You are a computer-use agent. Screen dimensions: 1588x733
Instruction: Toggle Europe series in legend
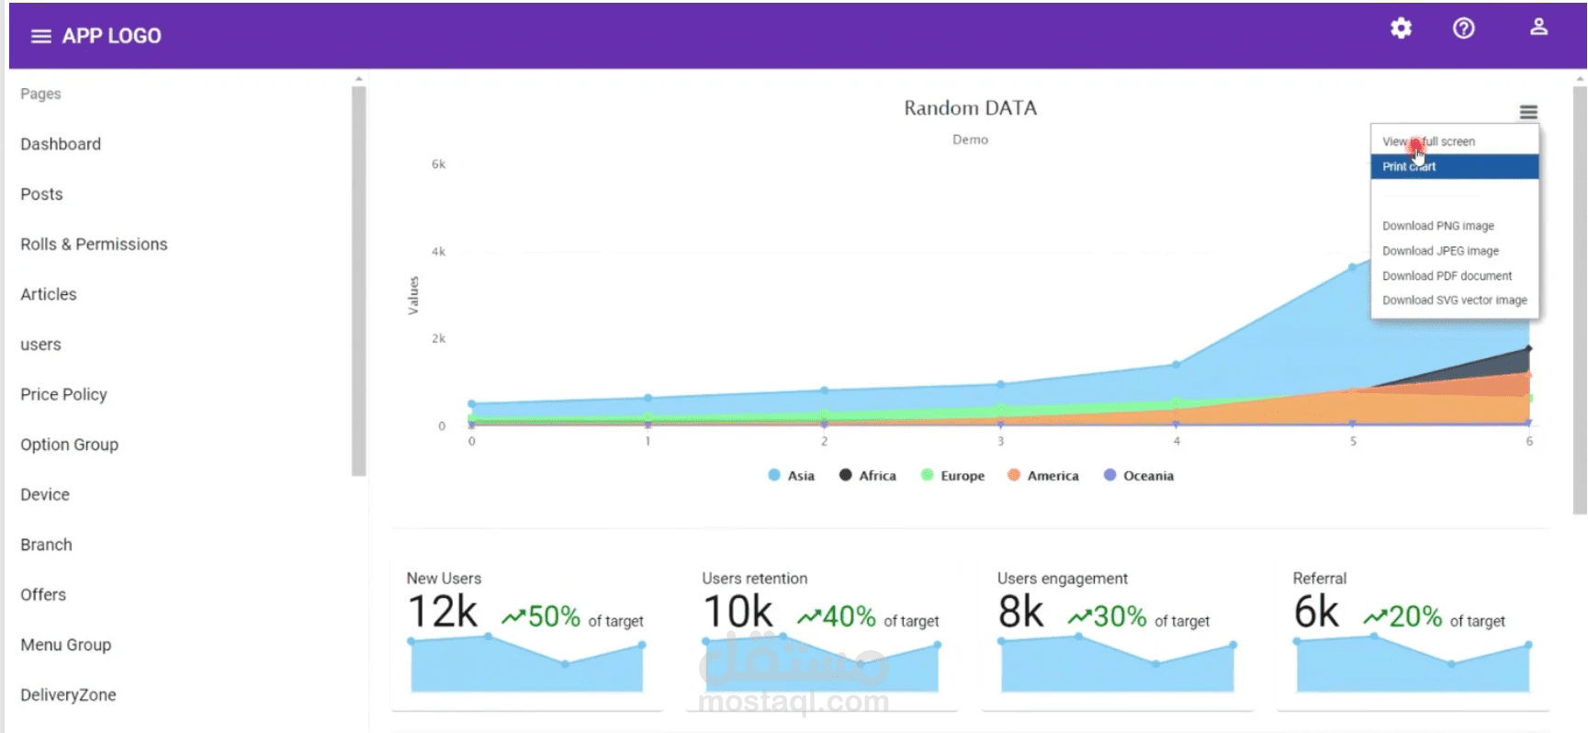tap(952, 476)
